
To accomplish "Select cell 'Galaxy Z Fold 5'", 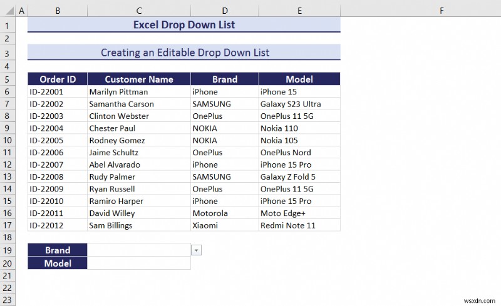I will 299,176.
